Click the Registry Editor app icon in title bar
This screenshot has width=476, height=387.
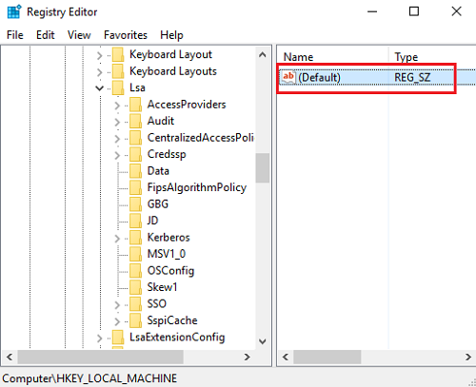click(x=14, y=11)
